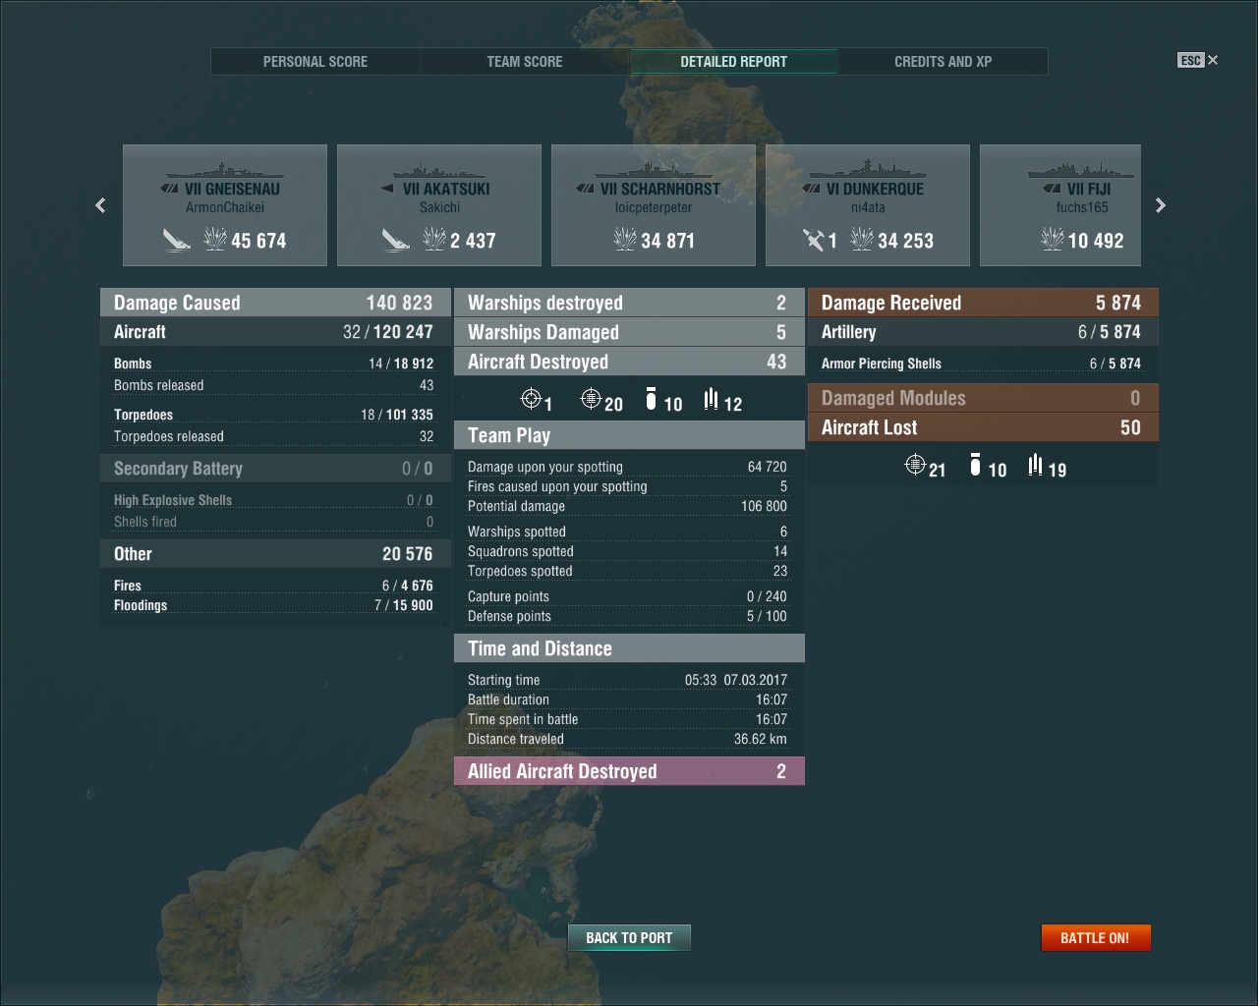Click the bomb icon with count 10 under Aircraft Lost

click(975, 464)
